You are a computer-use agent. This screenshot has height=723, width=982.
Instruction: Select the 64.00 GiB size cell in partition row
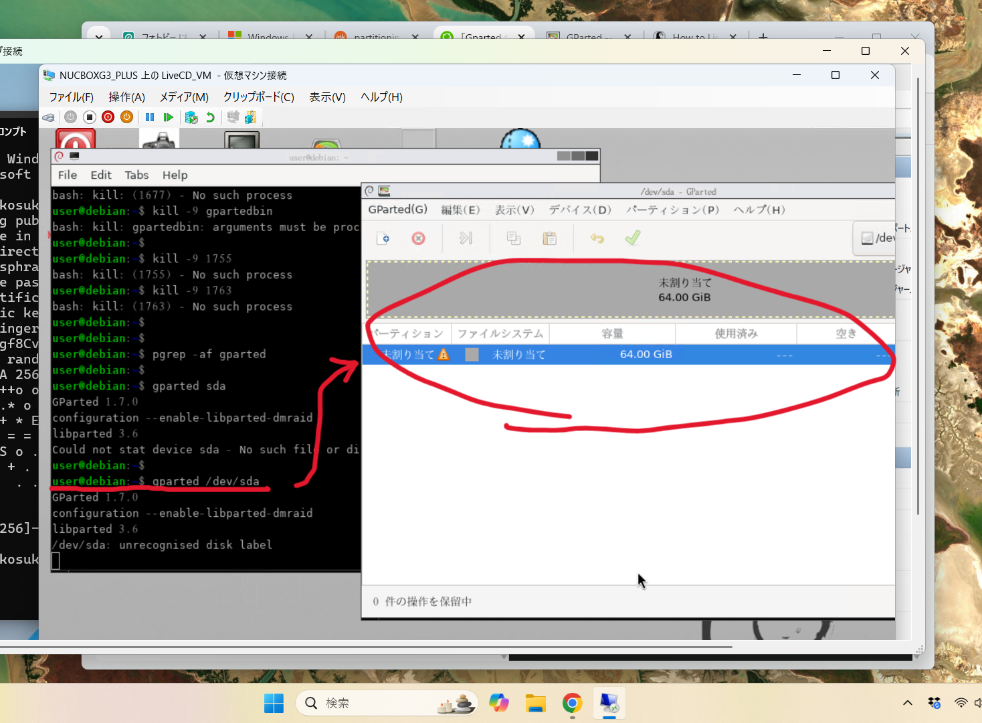point(646,354)
